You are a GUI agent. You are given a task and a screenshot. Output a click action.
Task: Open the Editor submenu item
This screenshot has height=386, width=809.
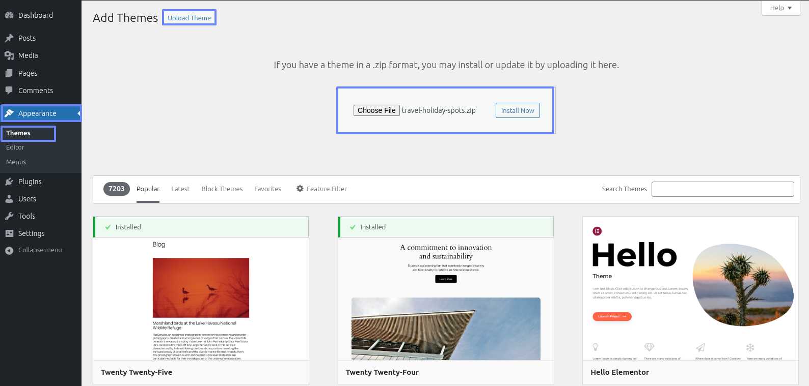(x=15, y=147)
